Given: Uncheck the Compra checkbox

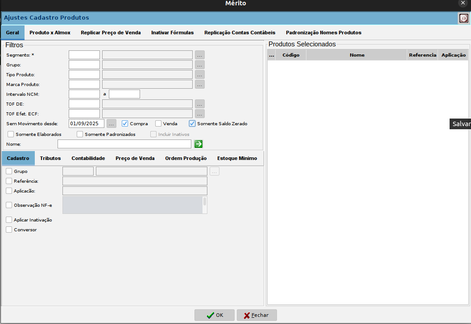Looking at the screenshot, I should [125, 123].
